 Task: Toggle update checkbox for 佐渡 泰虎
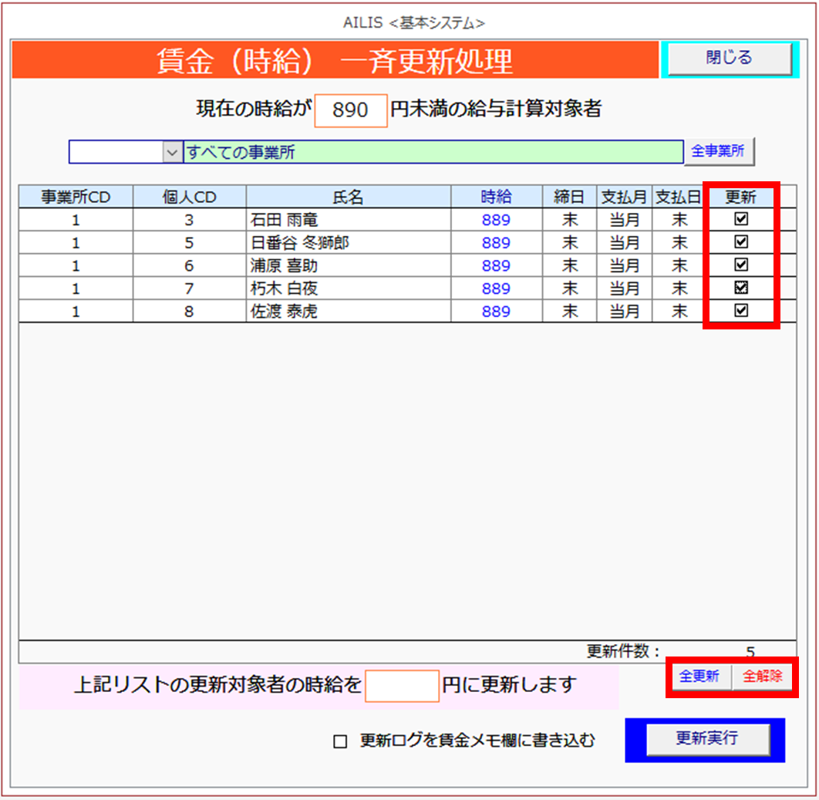click(741, 311)
